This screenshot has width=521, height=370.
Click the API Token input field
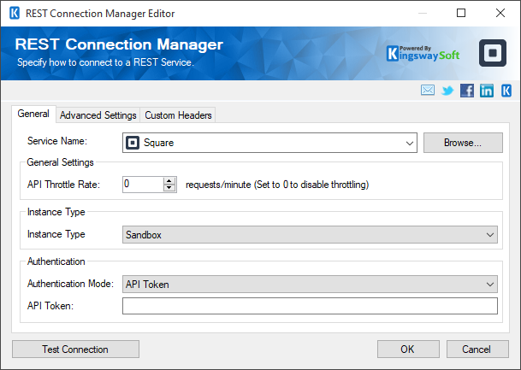(x=310, y=306)
